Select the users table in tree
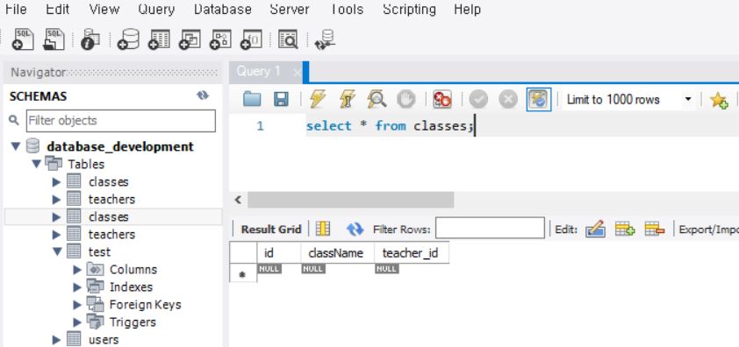Image resolution: width=739 pixels, height=347 pixels. coord(104,340)
